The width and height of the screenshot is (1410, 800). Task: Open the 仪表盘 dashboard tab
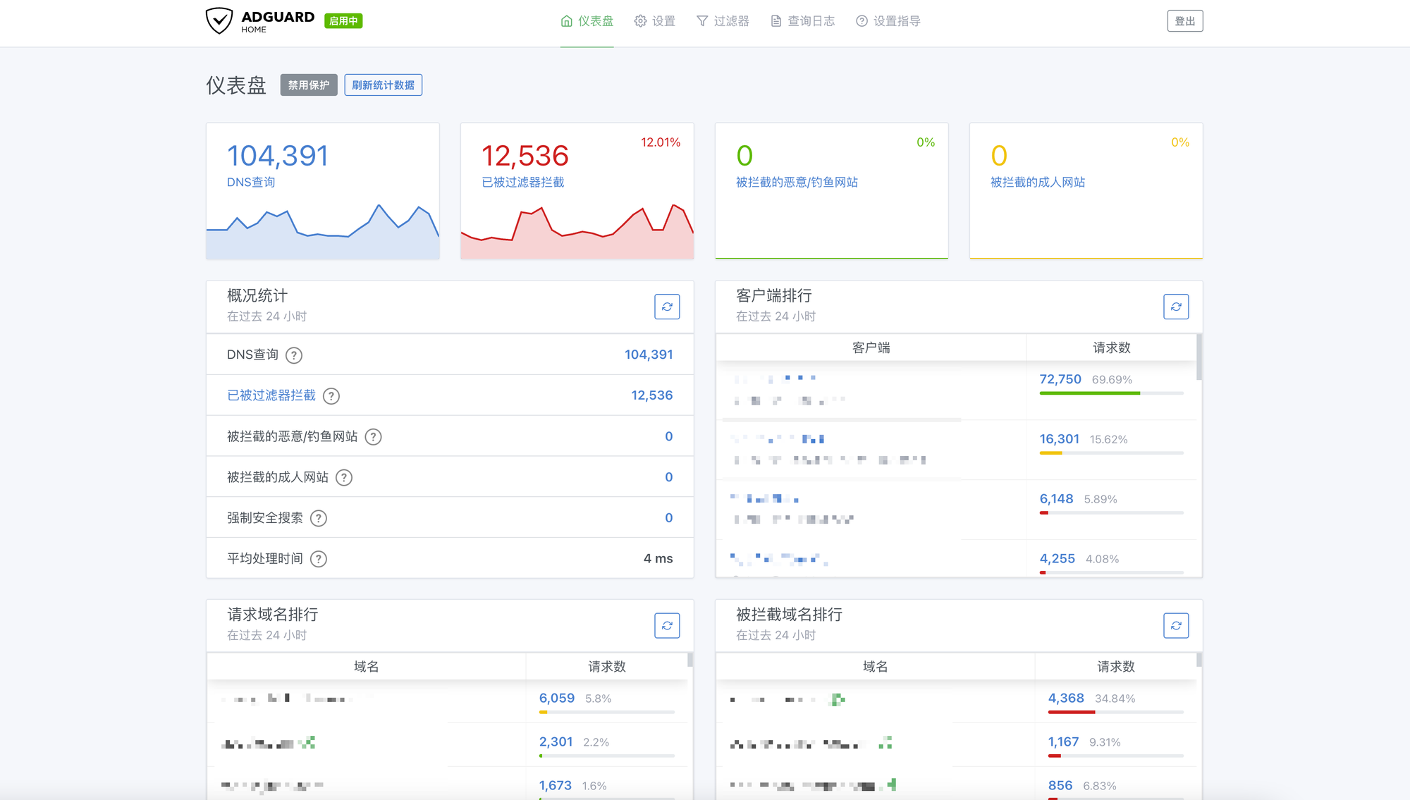point(587,21)
